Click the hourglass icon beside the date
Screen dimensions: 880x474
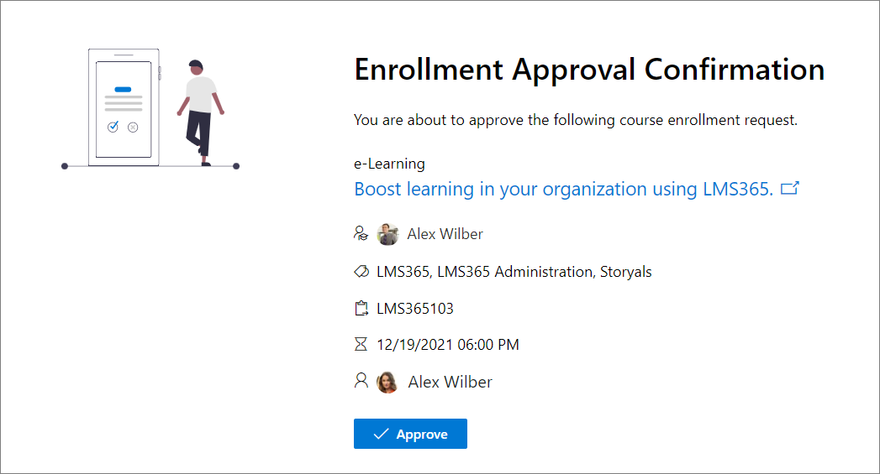click(x=361, y=344)
